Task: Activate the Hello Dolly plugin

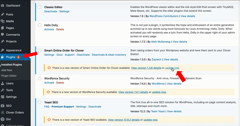Action: [x=49, y=29]
